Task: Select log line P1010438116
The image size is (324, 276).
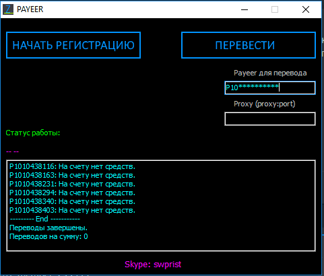Action: tap(72, 166)
